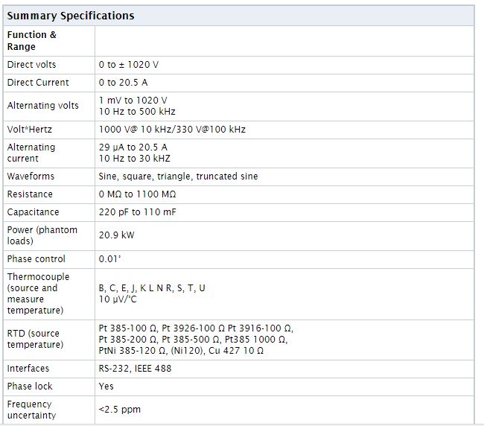Click the 'RTD (source temperature)' label
The height and width of the screenshot is (426, 484).
(x=35, y=340)
